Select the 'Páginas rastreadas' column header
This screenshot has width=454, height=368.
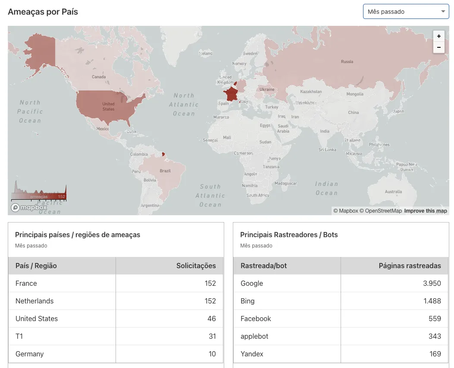(395, 266)
